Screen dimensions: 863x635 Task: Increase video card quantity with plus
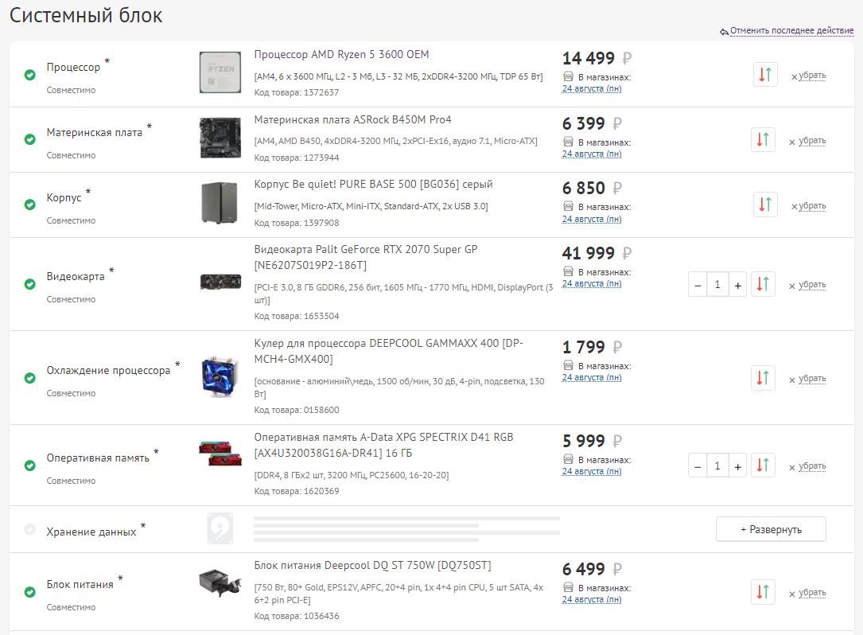tap(738, 285)
